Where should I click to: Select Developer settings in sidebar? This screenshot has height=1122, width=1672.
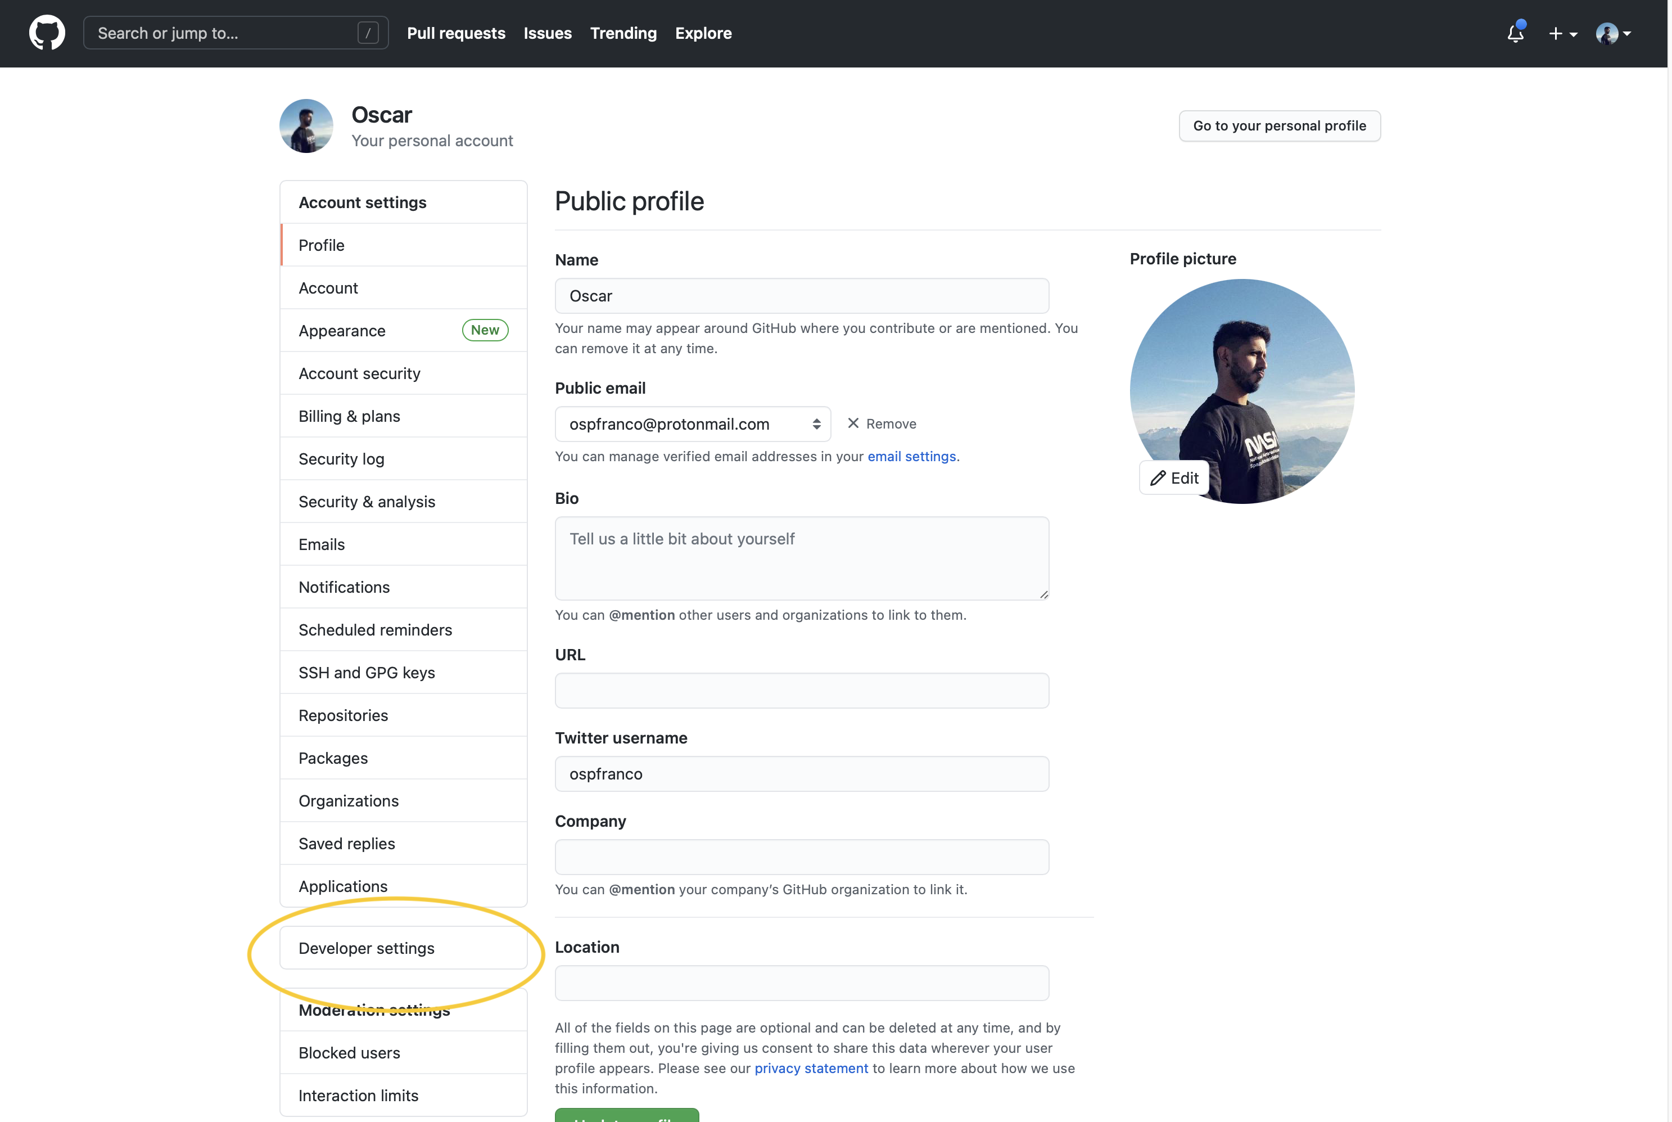point(403,948)
